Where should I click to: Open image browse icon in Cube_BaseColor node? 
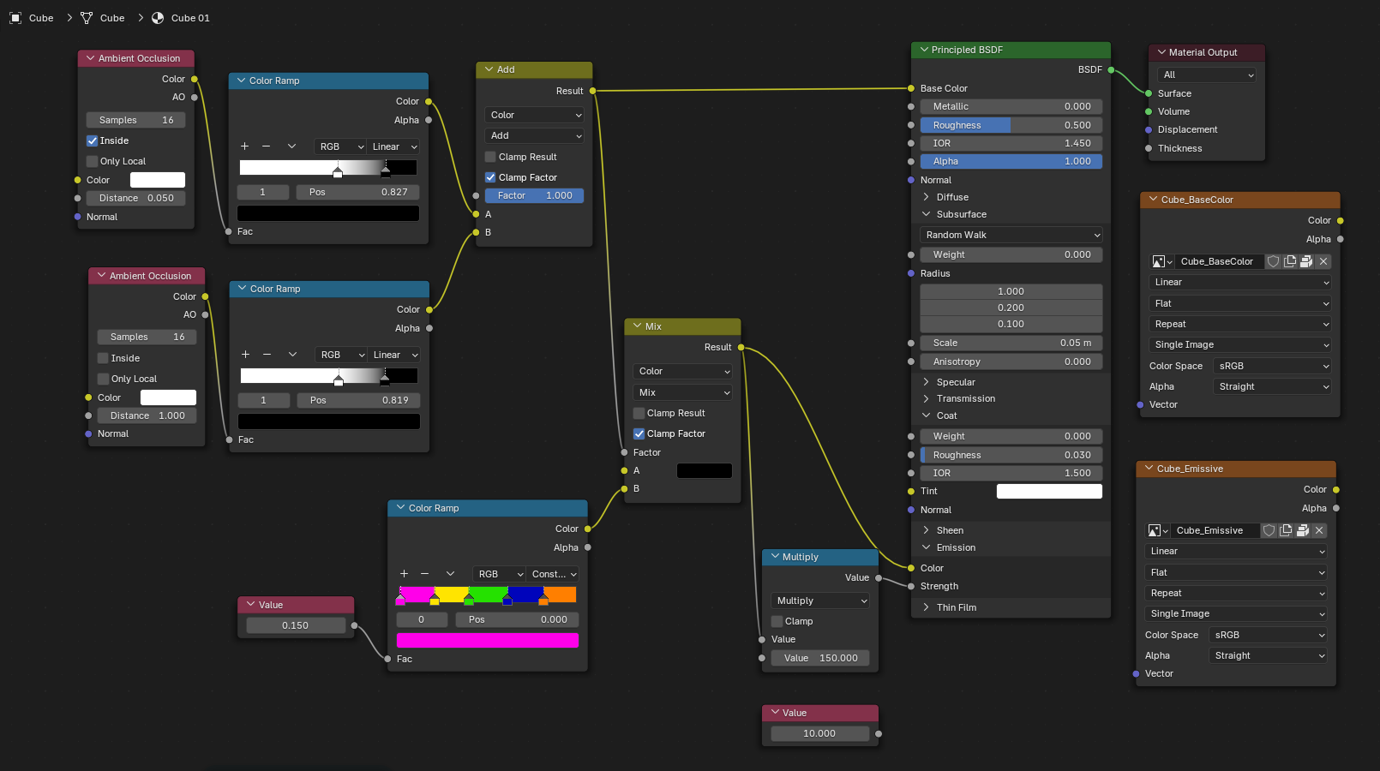point(1161,261)
